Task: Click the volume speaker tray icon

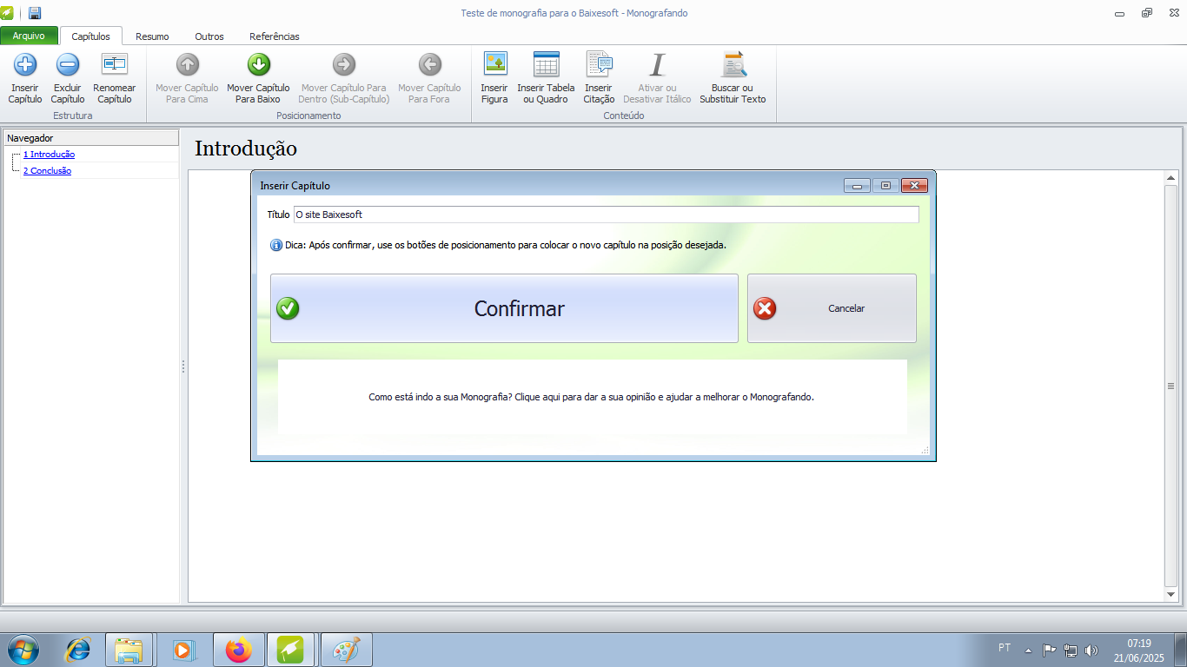Action: pos(1091,650)
